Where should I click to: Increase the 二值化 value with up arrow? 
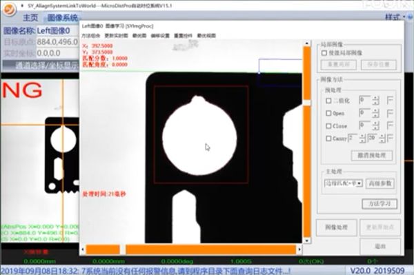click(375, 99)
